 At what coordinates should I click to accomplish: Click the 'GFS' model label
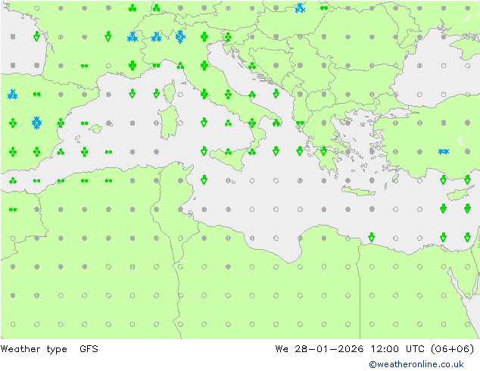[x=89, y=348]
